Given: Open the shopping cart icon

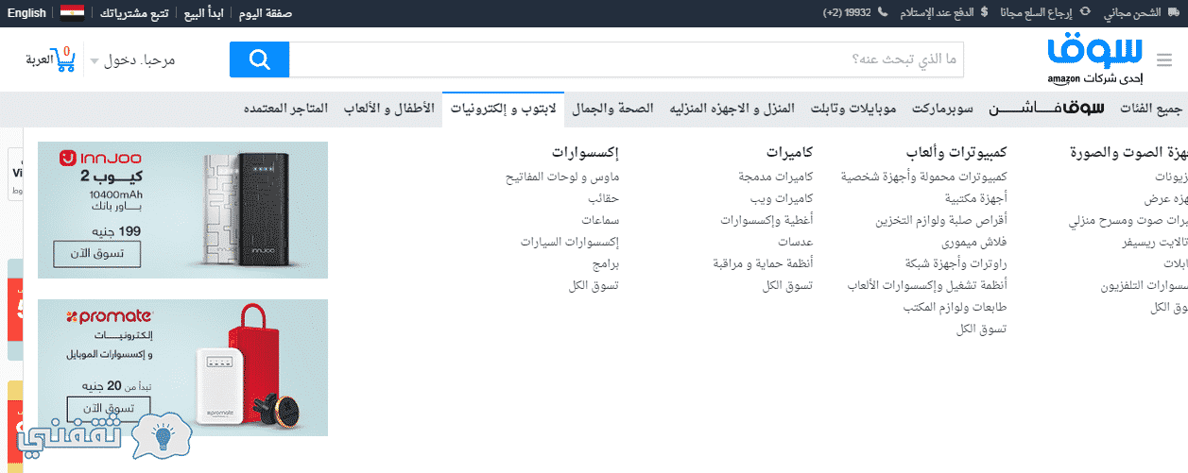Looking at the screenshot, I should [66, 59].
